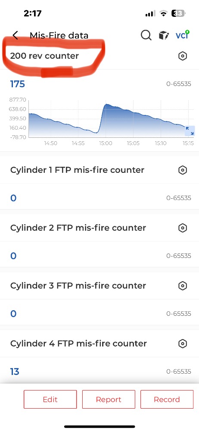The width and height of the screenshot is (199, 432).
Task: Expand the graph to full screen
Action: pyautogui.click(x=190, y=130)
